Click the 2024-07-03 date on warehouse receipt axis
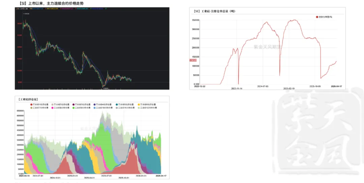The image size is (364, 183). coord(263,86)
